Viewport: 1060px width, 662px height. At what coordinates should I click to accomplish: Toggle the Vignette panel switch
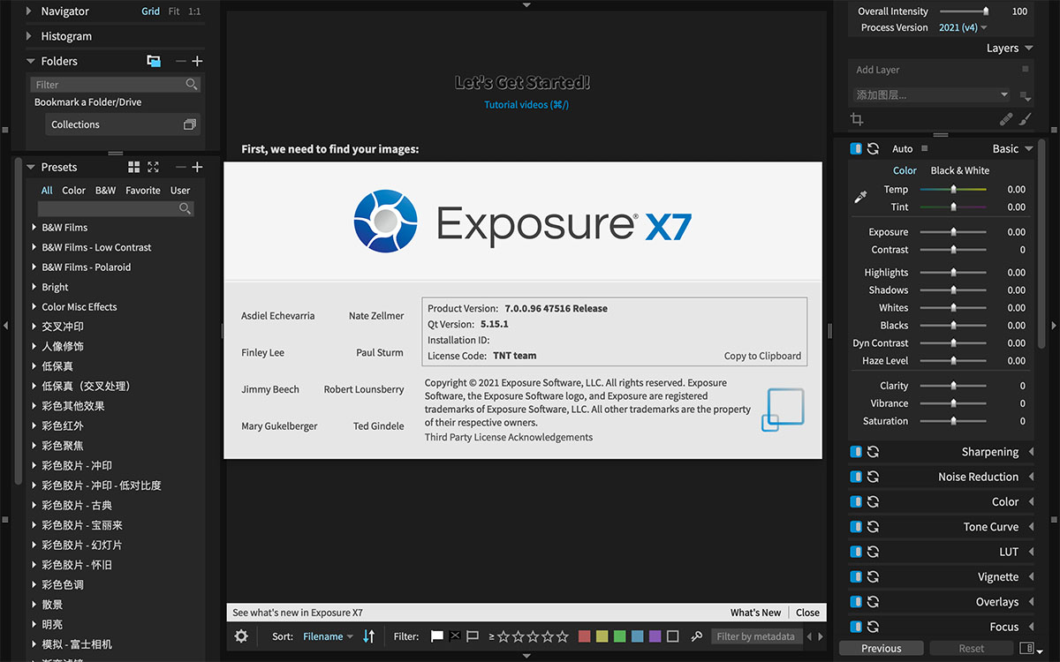tap(856, 577)
